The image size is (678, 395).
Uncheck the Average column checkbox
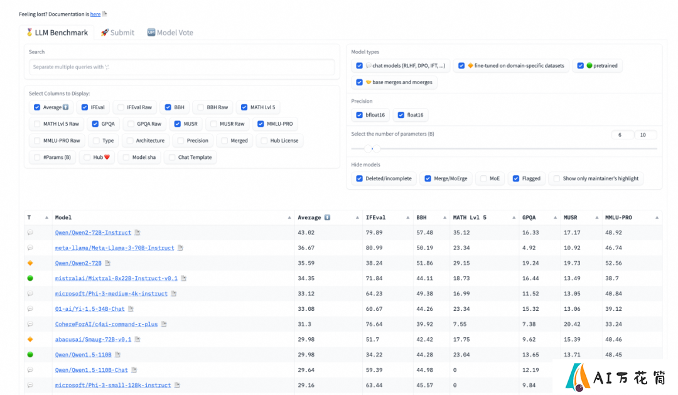pos(37,107)
